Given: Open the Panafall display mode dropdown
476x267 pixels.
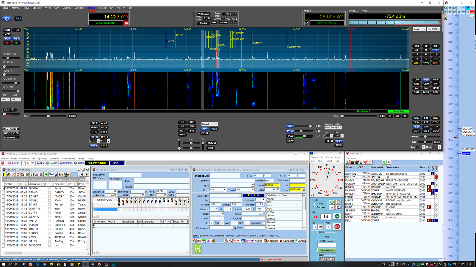Looking at the screenshot, I should point(209,124).
